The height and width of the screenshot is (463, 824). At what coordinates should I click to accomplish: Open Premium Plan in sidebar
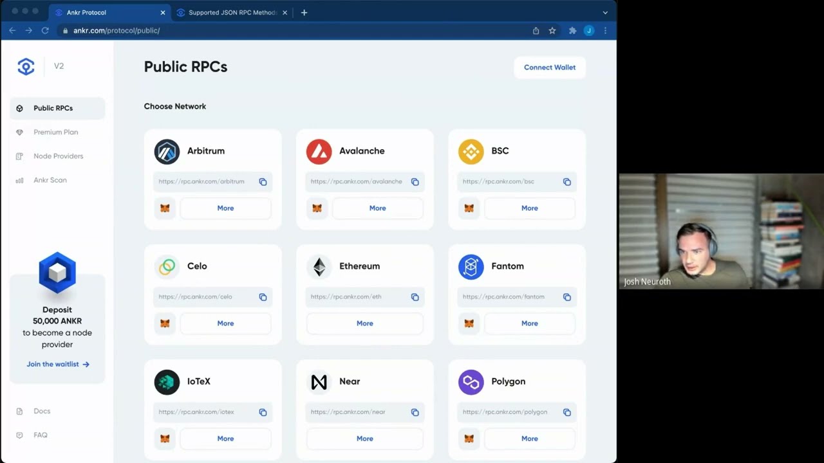point(57,132)
